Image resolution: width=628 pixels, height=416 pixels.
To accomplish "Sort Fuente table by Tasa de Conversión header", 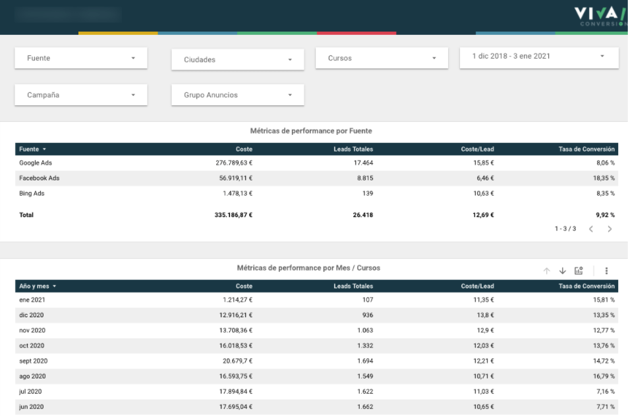I will (586, 149).
